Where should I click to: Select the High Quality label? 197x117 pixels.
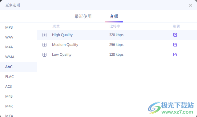click(x=62, y=35)
